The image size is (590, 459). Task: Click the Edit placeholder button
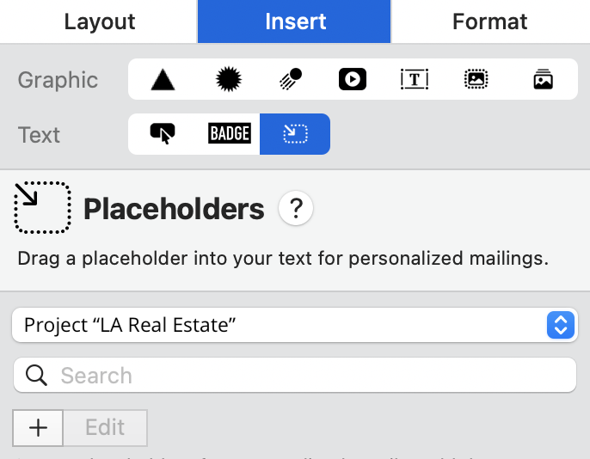pos(105,427)
